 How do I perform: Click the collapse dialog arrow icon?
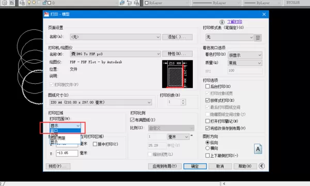(262, 166)
